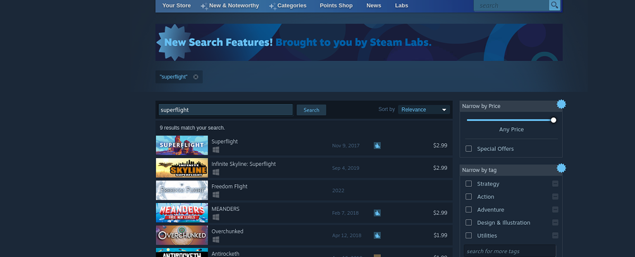Screen dimensions: 635x257
Task: Click the Steam Labs badge on Narrow by Price
Action: pos(561,104)
